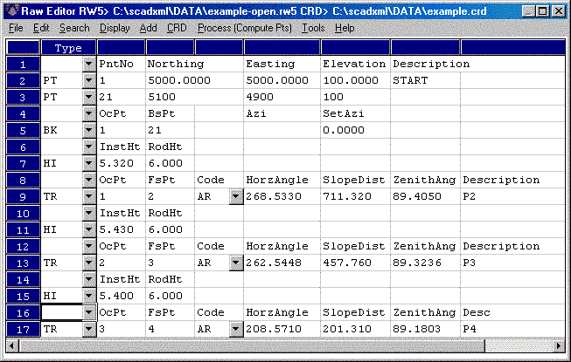Select row header 1
Image resolution: width=571 pixels, height=362 pixels.
point(23,64)
